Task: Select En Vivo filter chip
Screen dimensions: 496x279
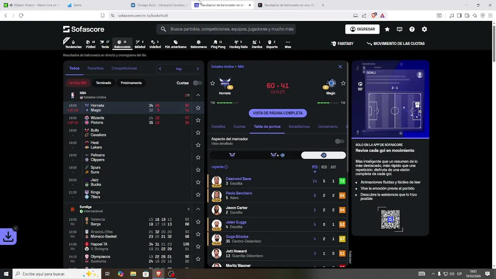Action: [78, 83]
